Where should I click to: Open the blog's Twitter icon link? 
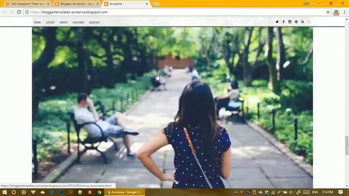[277, 22]
